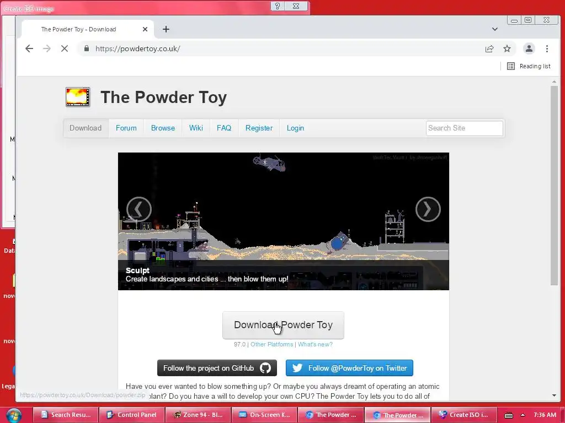Open the Forum nav tab
The width and height of the screenshot is (565, 423).
point(126,128)
